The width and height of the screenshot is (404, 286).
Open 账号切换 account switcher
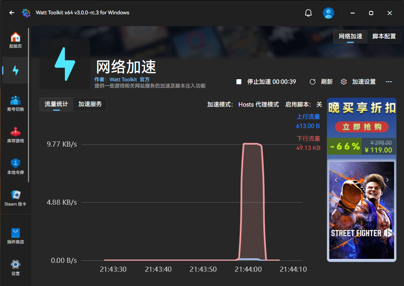pyautogui.click(x=16, y=104)
